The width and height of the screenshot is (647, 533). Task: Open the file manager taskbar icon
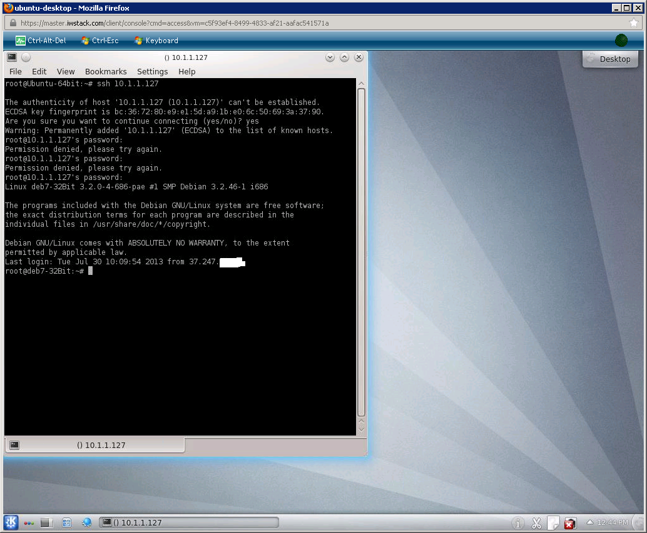pos(67,522)
